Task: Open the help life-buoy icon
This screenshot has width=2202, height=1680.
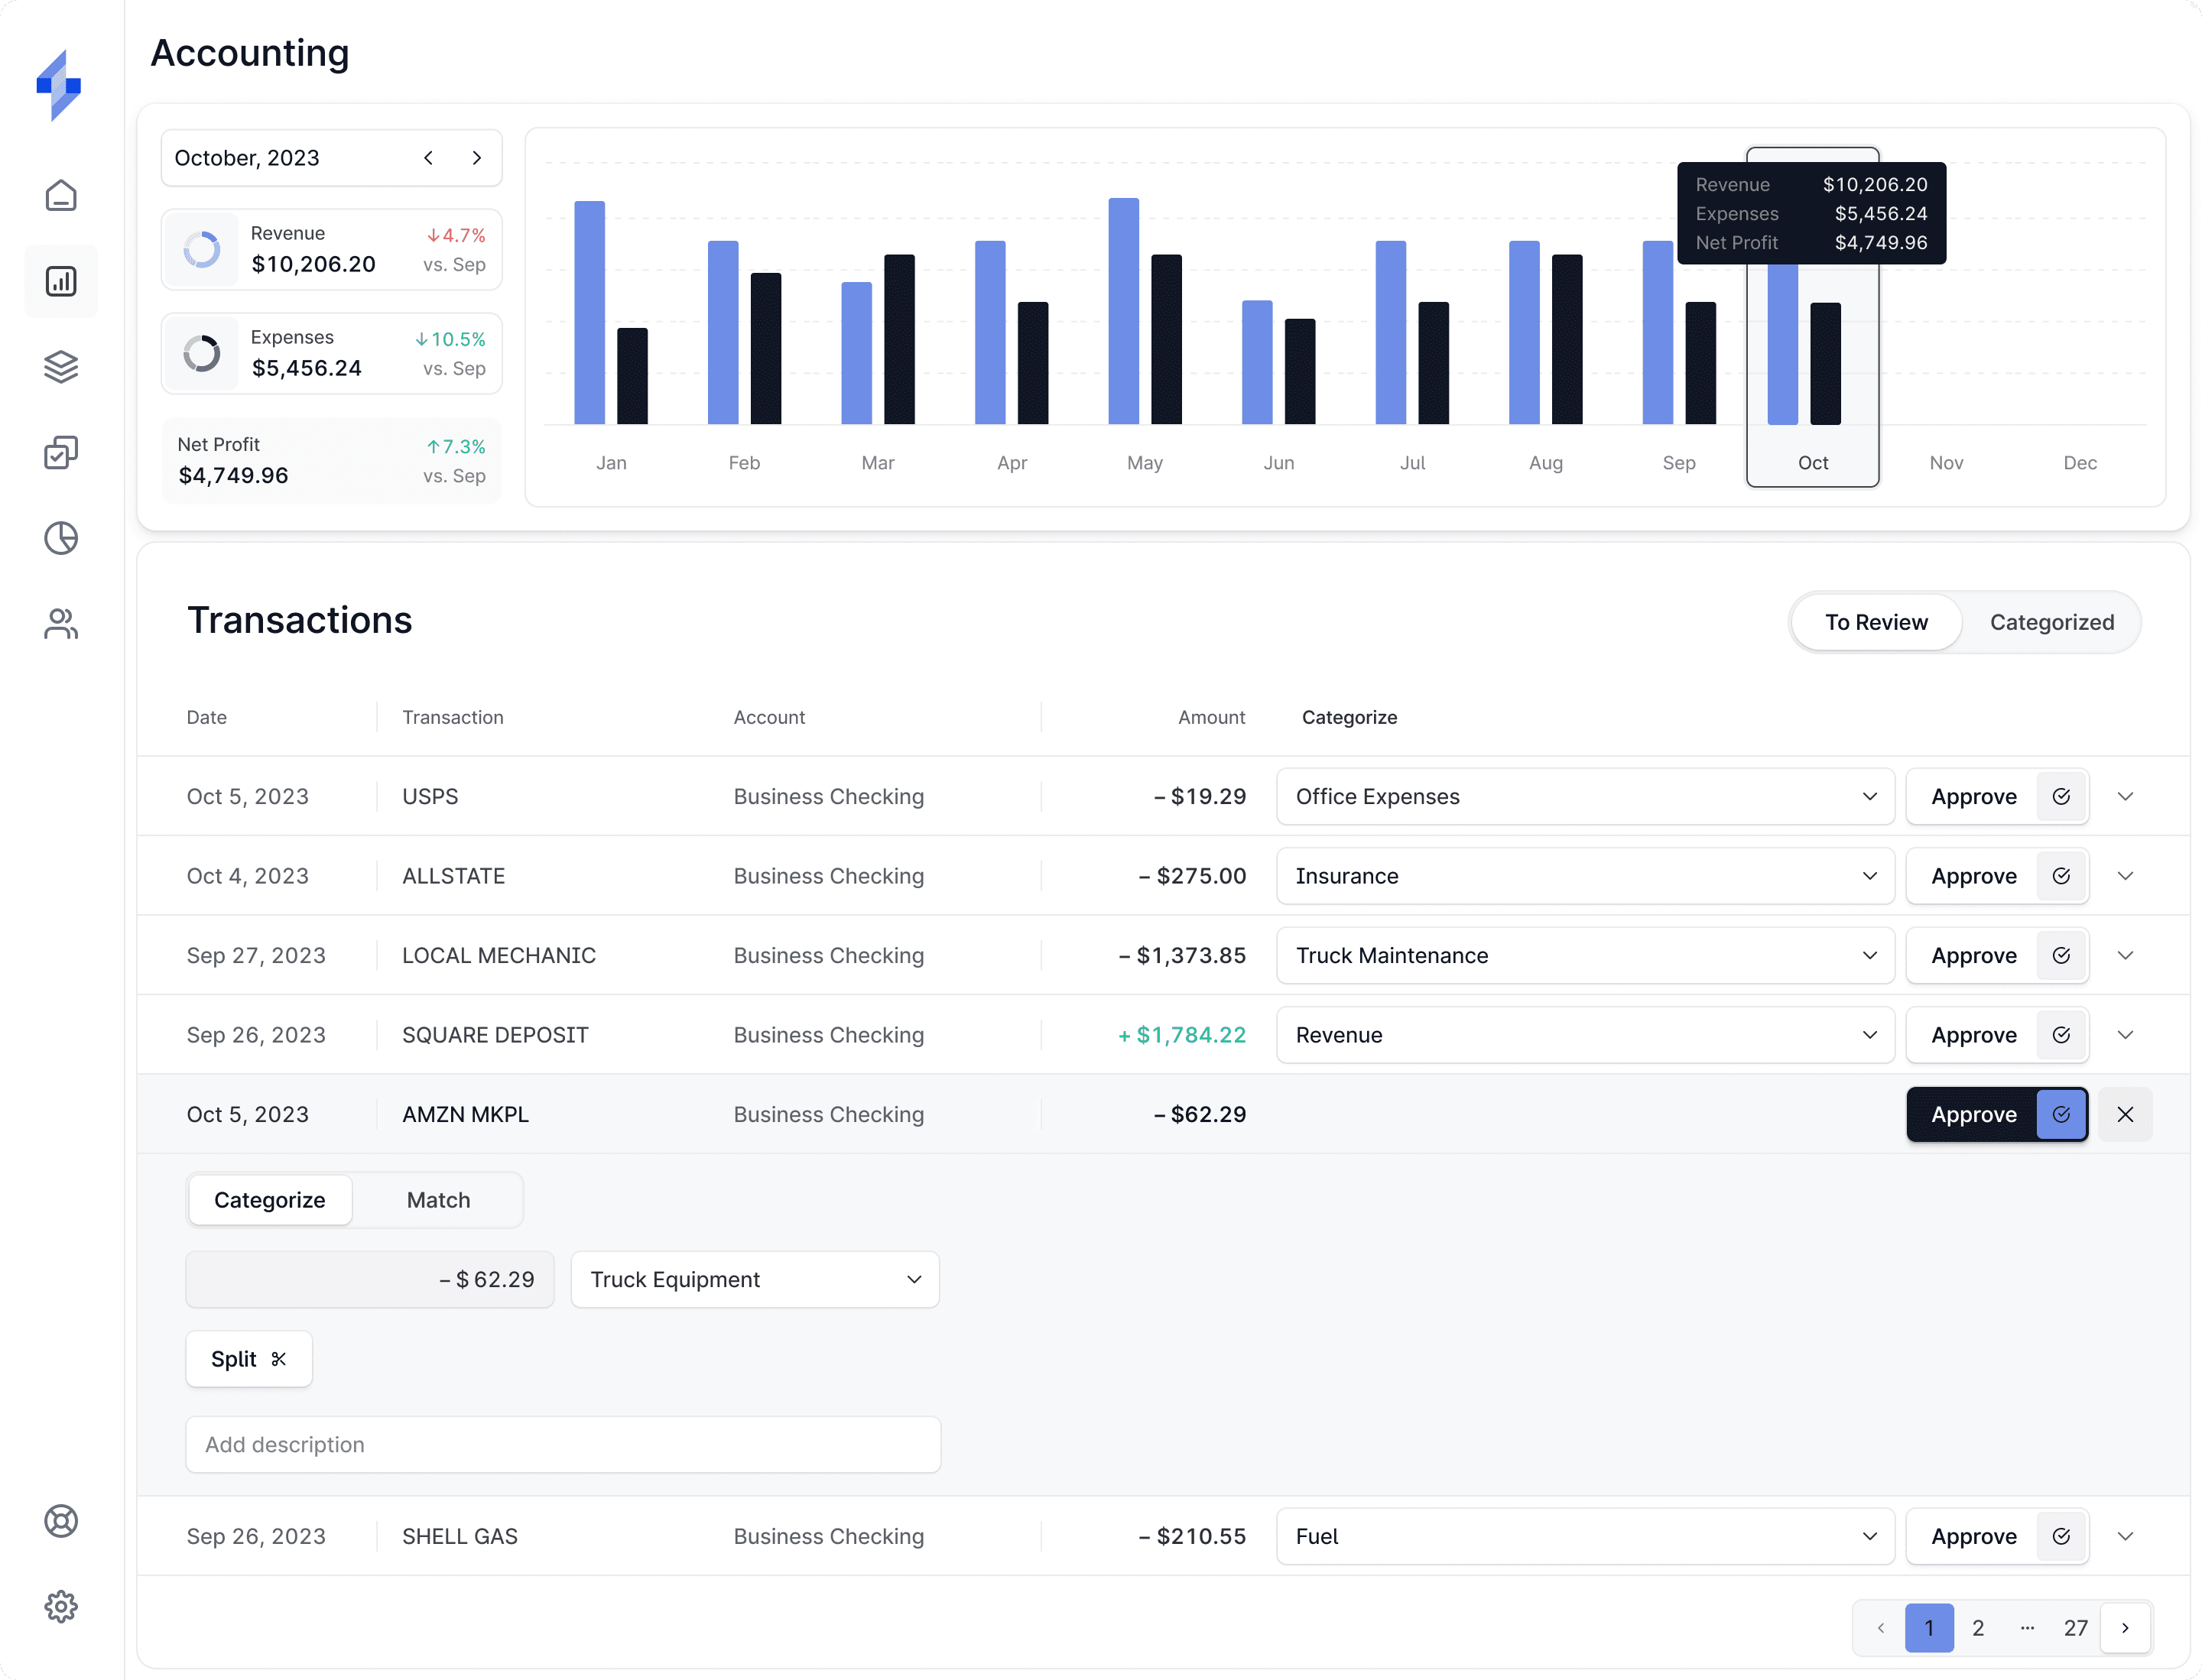Action: pyautogui.click(x=61, y=1521)
